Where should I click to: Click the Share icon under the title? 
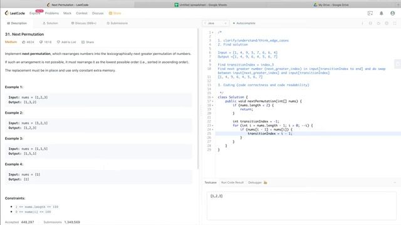coord(83,42)
